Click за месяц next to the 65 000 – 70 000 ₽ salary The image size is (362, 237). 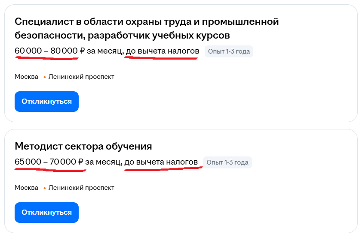(103, 162)
